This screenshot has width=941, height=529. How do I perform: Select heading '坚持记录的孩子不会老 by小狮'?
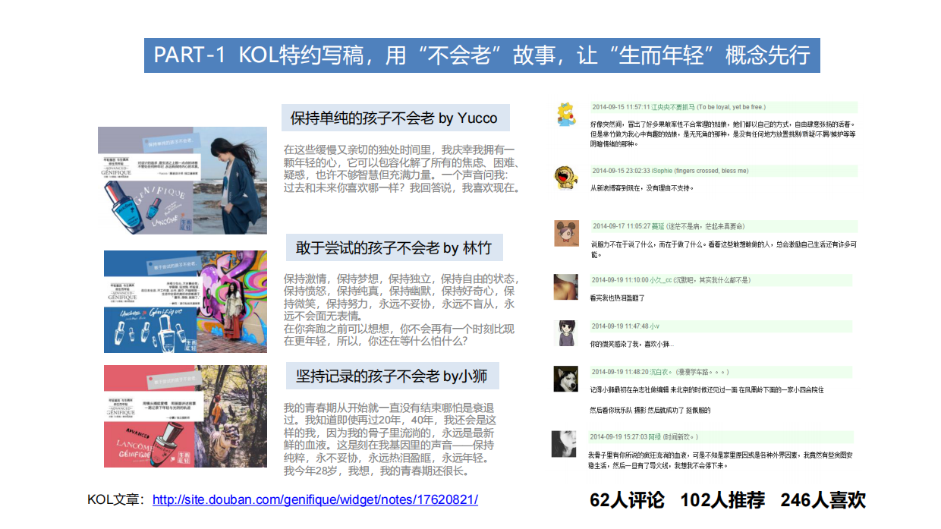pyautogui.click(x=392, y=376)
